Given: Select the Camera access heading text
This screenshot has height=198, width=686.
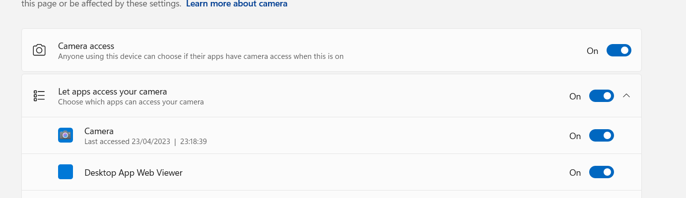Looking at the screenshot, I should [x=86, y=46].
